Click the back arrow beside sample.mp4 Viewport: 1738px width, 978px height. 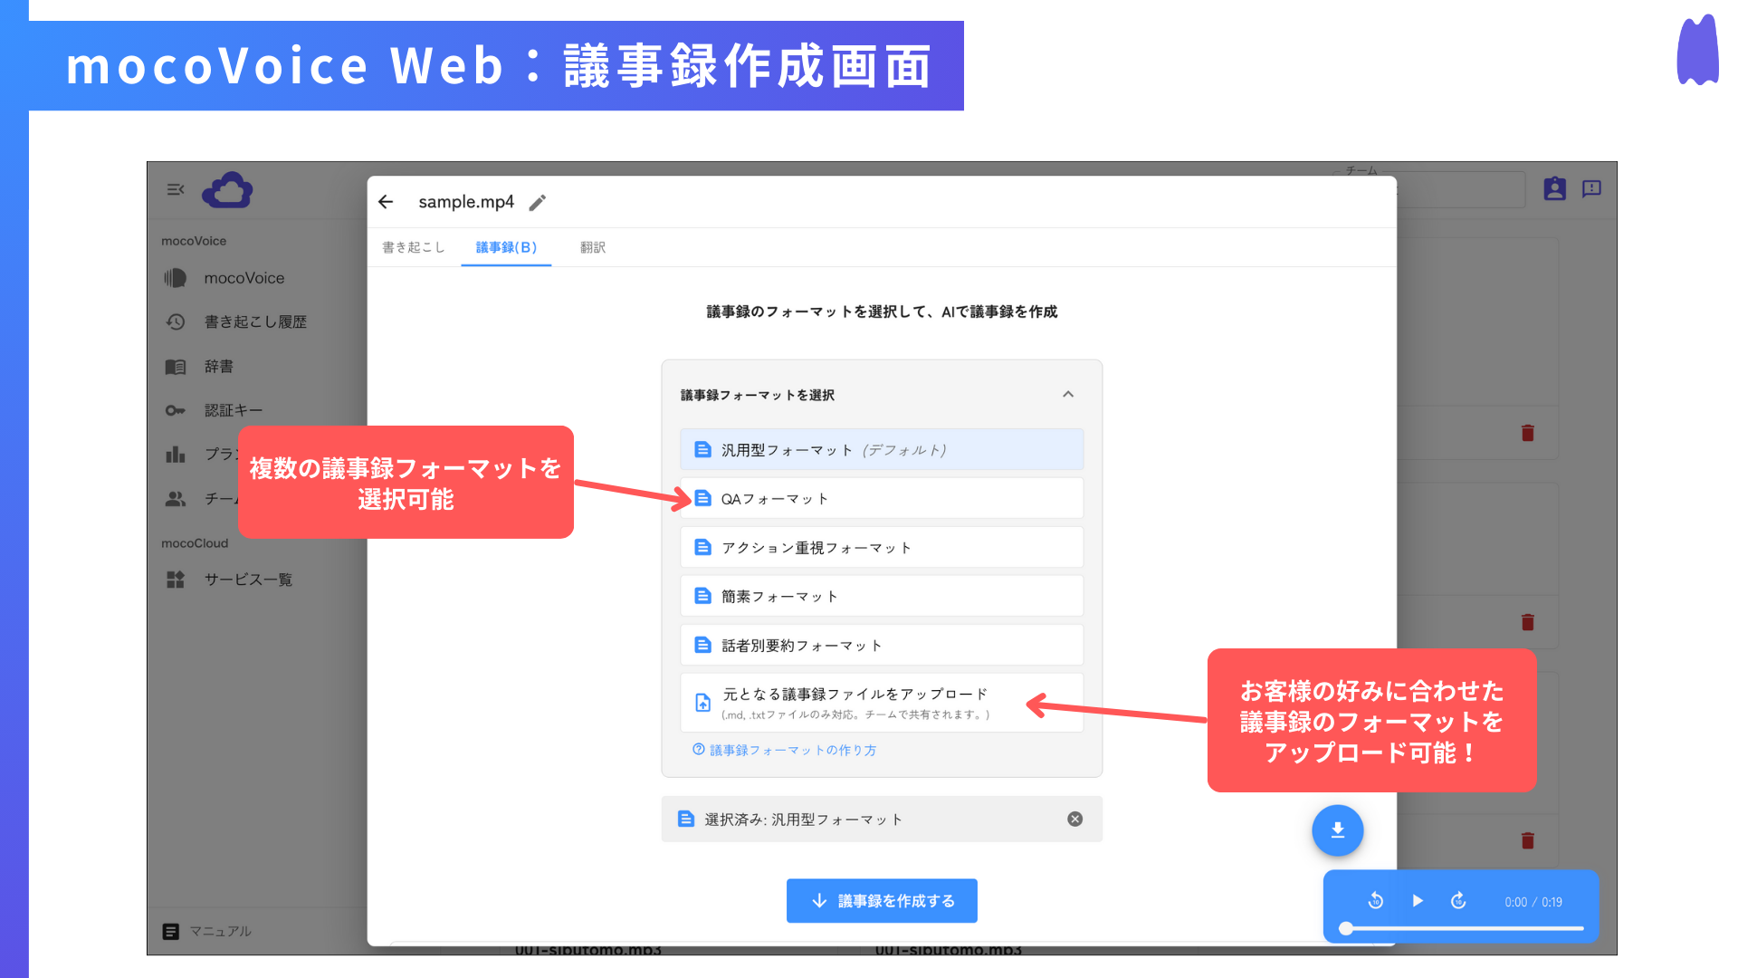click(x=386, y=202)
